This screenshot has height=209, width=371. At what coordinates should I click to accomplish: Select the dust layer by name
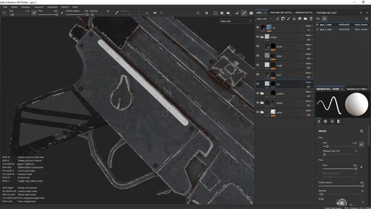(x=279, y=75)
